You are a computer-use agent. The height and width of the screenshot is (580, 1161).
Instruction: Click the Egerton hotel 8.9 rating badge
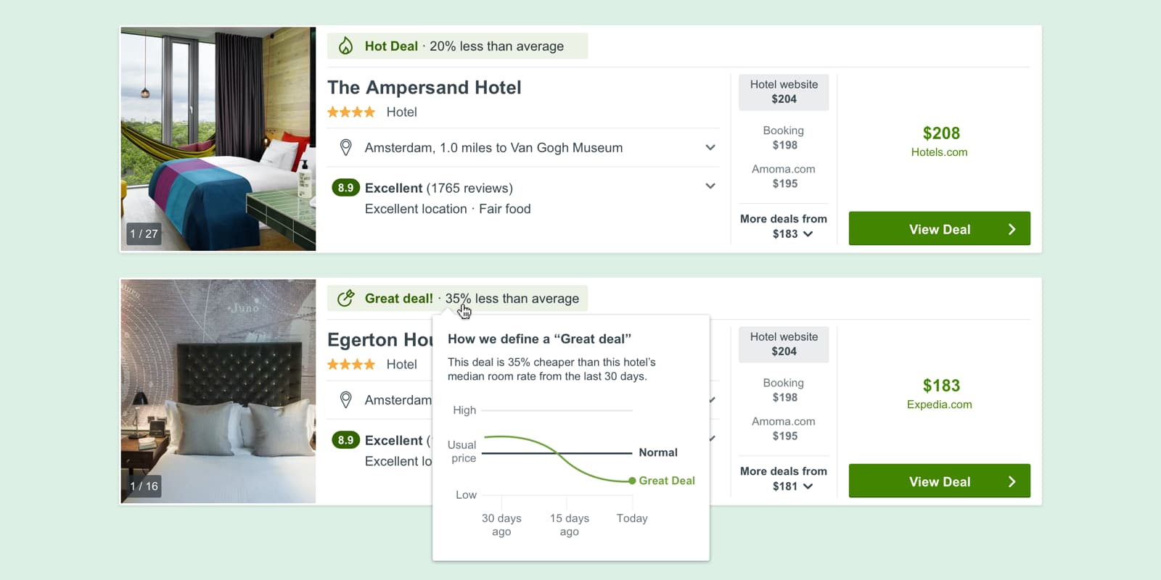[345, 440]
